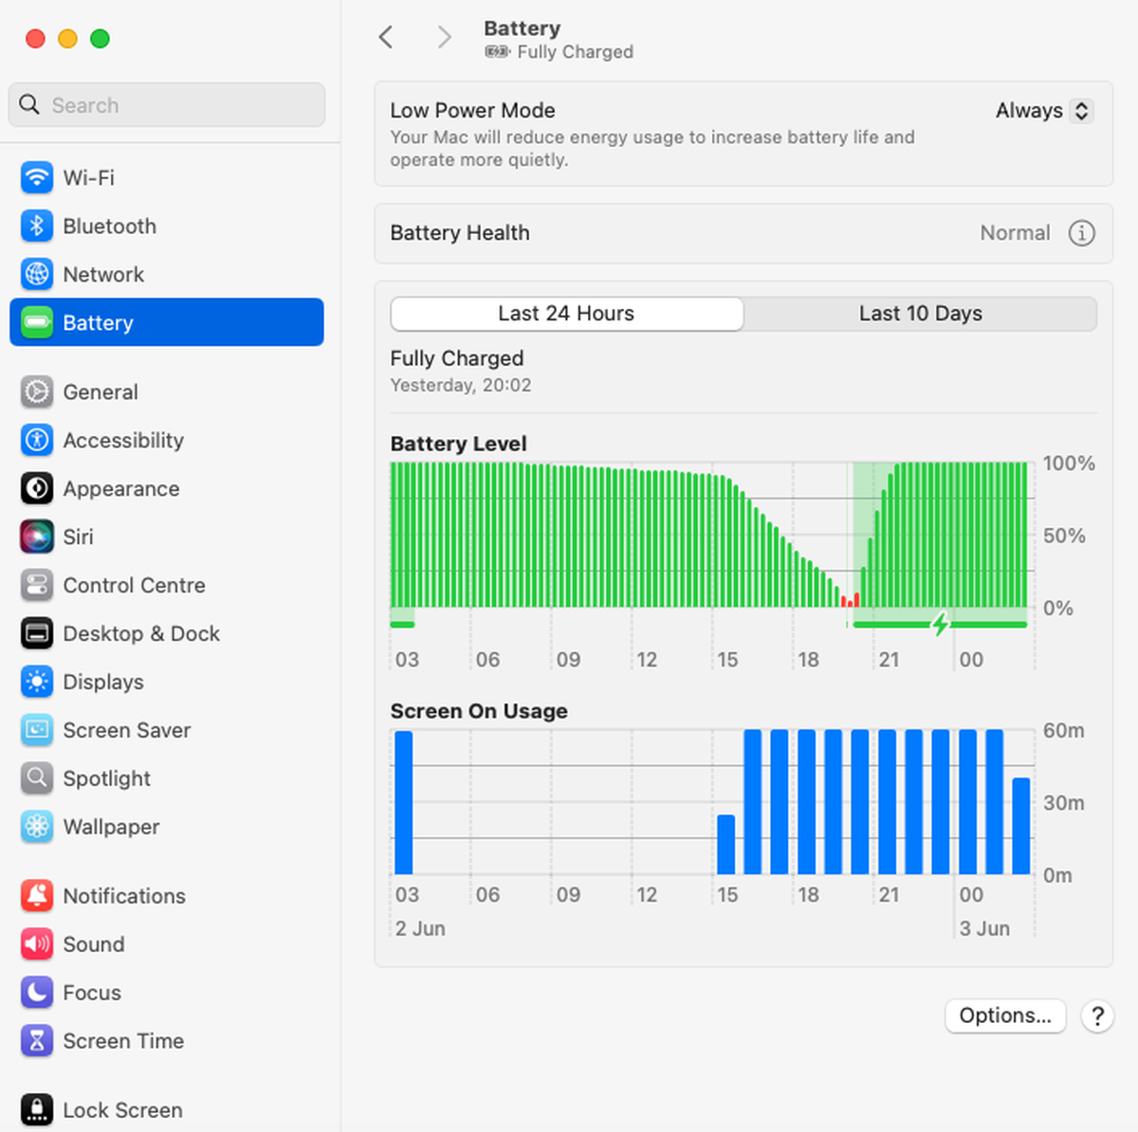
Task: Click the Control Centre sidebar icon
Action: (x=37, y=585)
